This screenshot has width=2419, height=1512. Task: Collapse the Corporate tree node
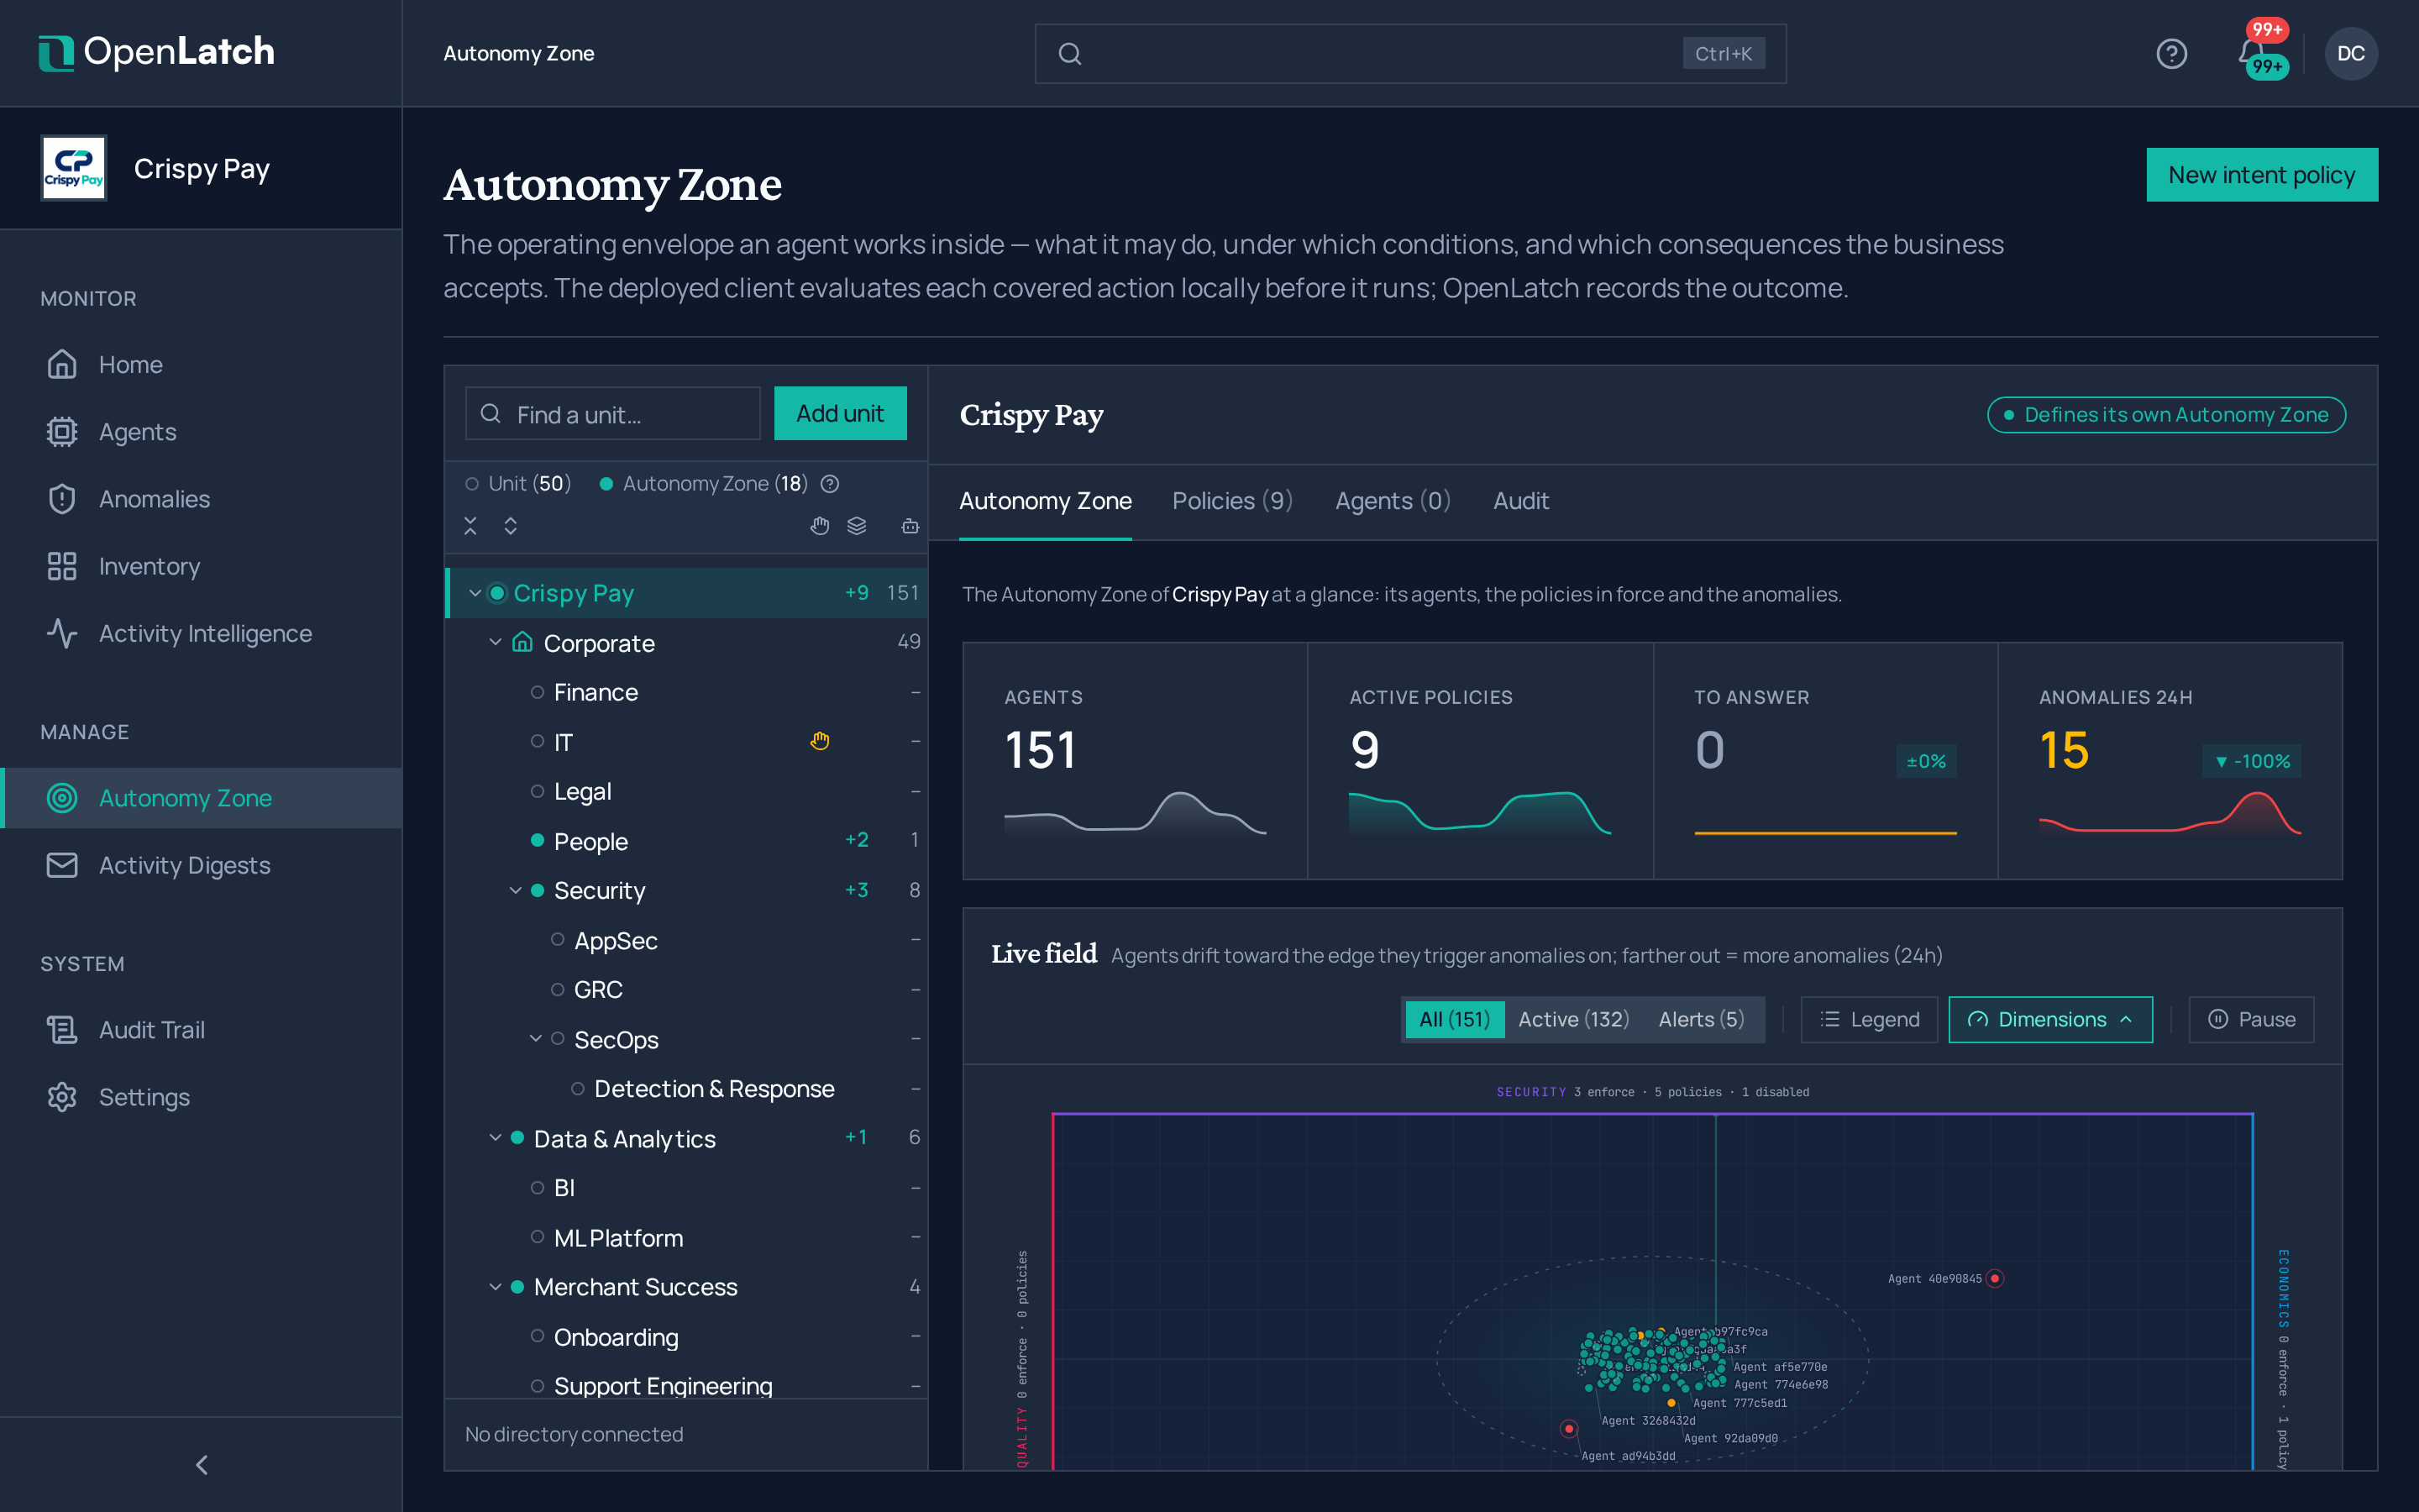pos(495,642)
